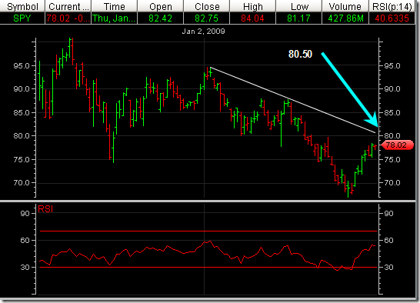Image resolution: width=420 pixels, height=303 pixels.
Task: Select the Current price column header
Action: [x=68, y=6]
